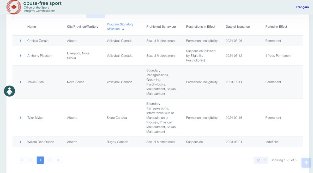Expand the Anthony Pleasant row details
Viewport: 313px width, 173px height.
pos(20,55)
